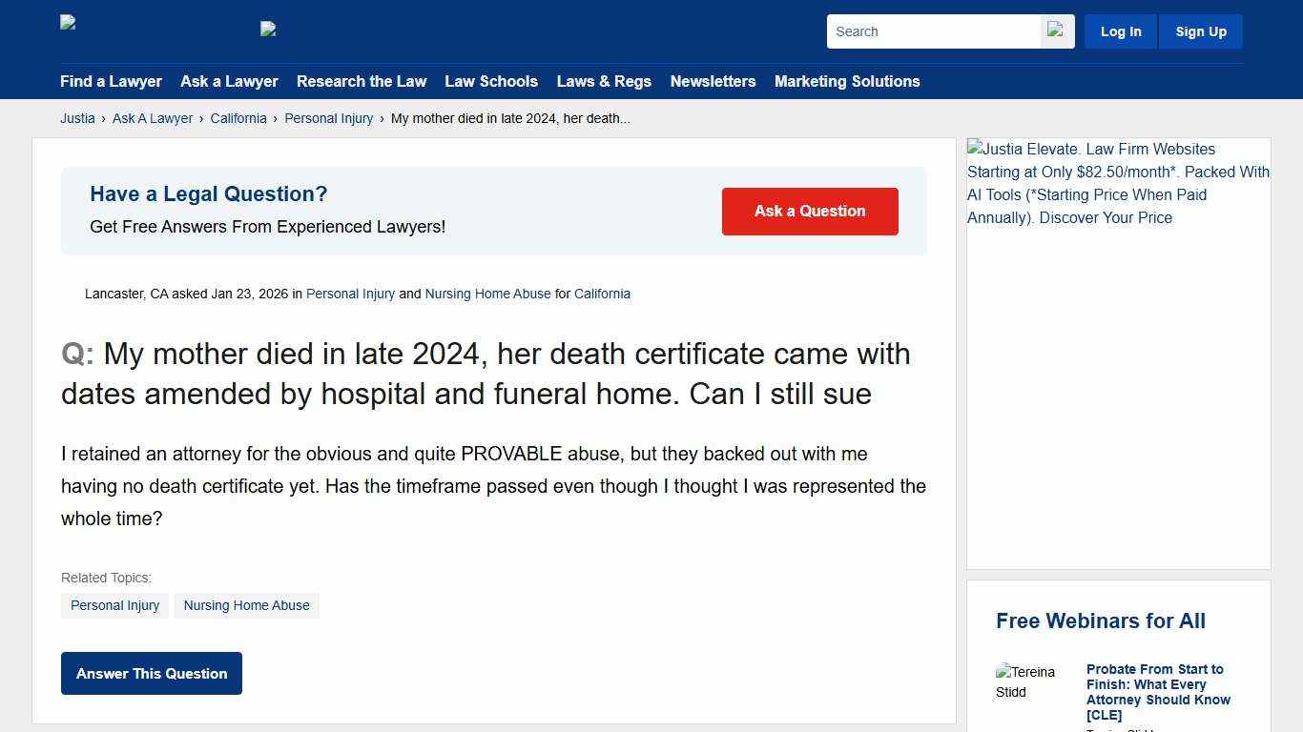
Task: Open the Marketing Solutions page
Action: 847,81
